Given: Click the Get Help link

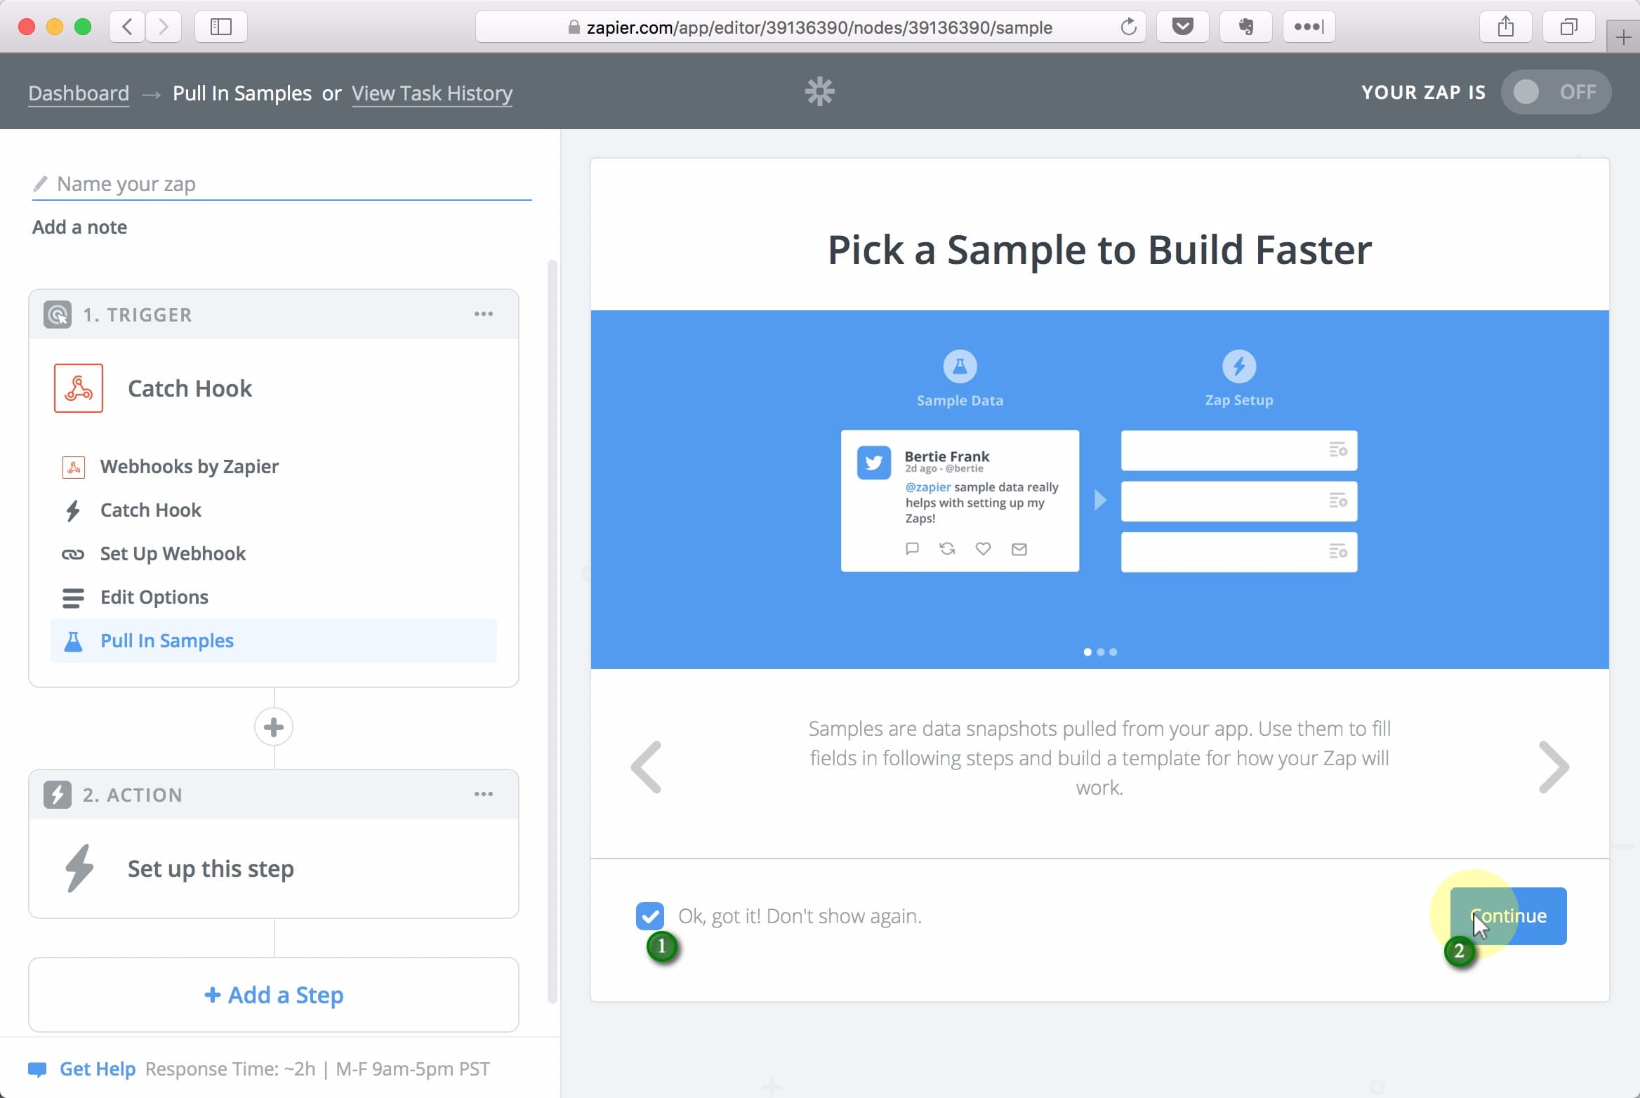Looking at the screenshot, I should click(x=98, y=1069).
